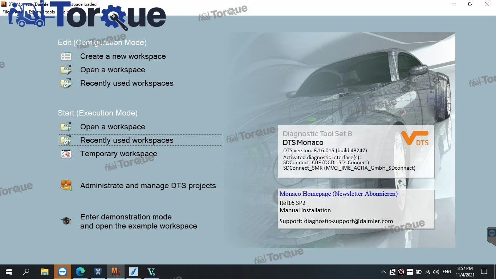Click the red crossed-out tray icon
496x279 pixels.
tap(401, 272)
